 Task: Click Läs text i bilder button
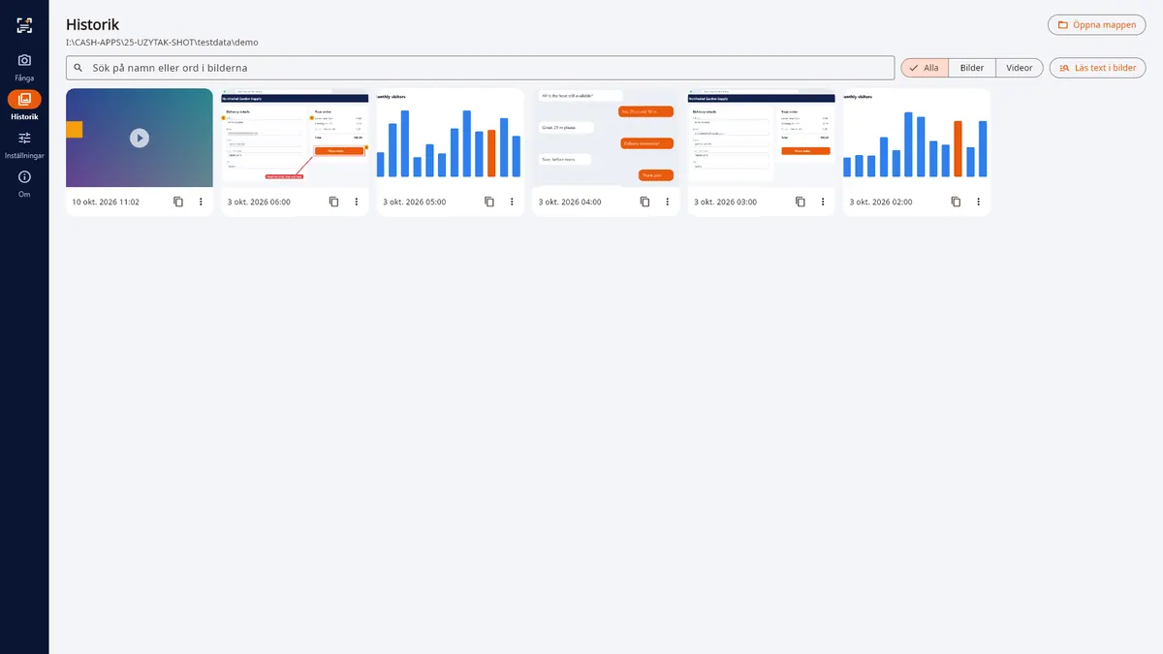pyautogui.click(x=1097, y=68)
